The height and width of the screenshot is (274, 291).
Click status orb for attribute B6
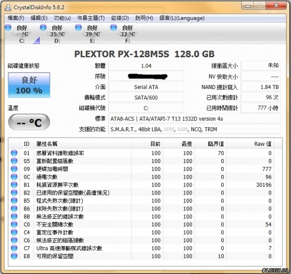coord(14,209)
